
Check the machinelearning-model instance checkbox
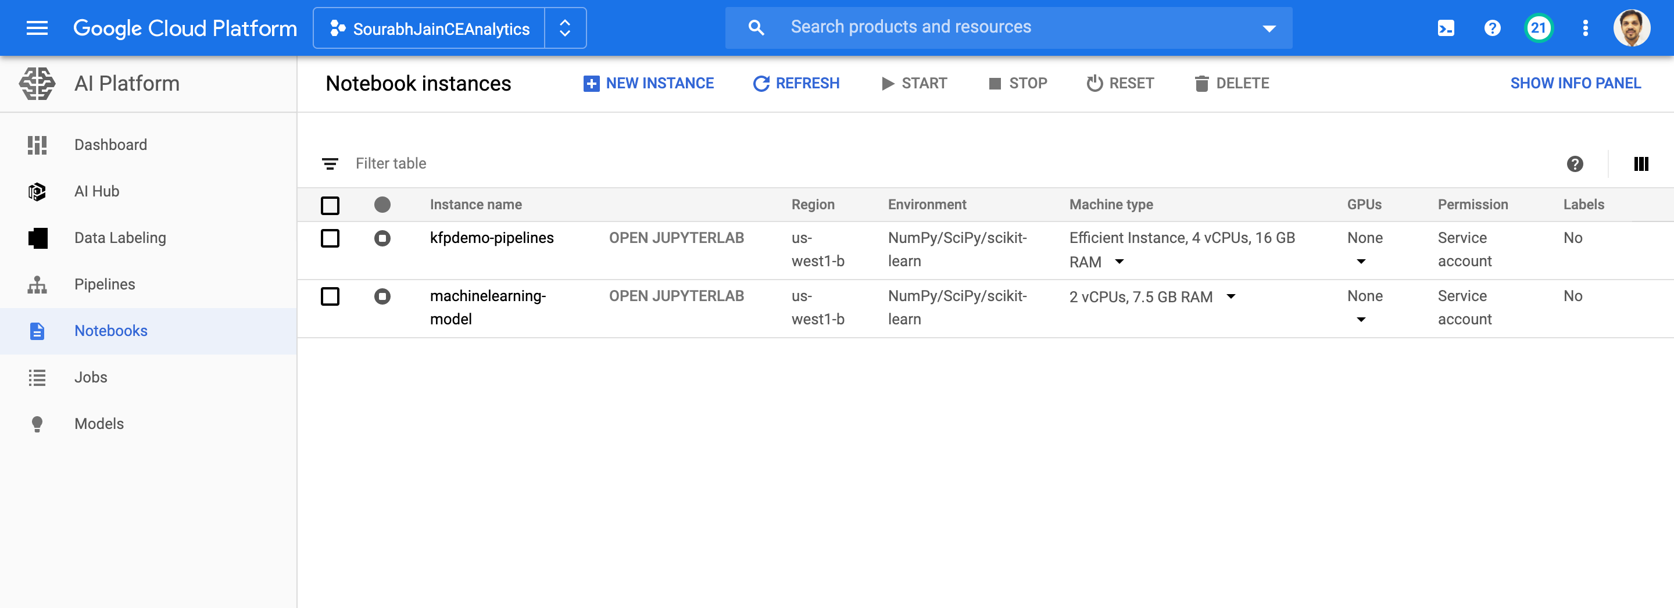pyautogui.click(x=330, y=296)
